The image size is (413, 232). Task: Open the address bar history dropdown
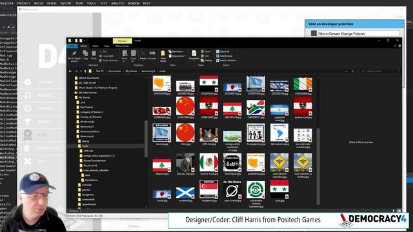click(346, 72)
